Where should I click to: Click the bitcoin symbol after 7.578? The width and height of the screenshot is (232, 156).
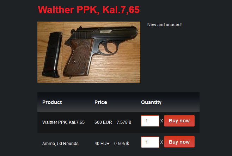(130, 122)
